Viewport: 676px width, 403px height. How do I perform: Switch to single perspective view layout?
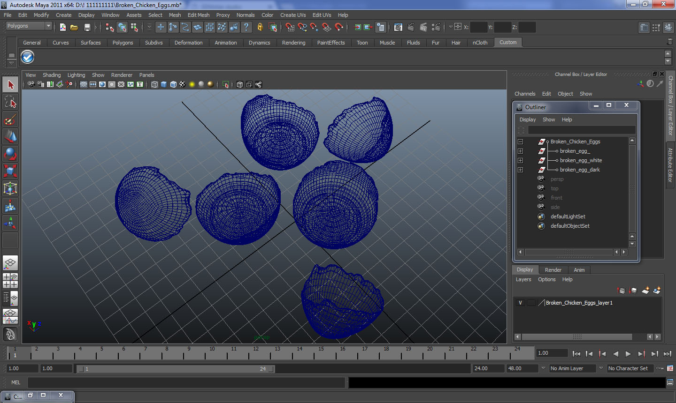pyautogui.click(x=10, y=263)
